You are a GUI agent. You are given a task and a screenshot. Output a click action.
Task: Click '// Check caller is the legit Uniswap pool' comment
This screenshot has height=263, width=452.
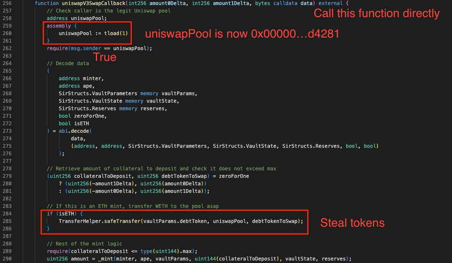pyautogui.click(x=108, y=10)
